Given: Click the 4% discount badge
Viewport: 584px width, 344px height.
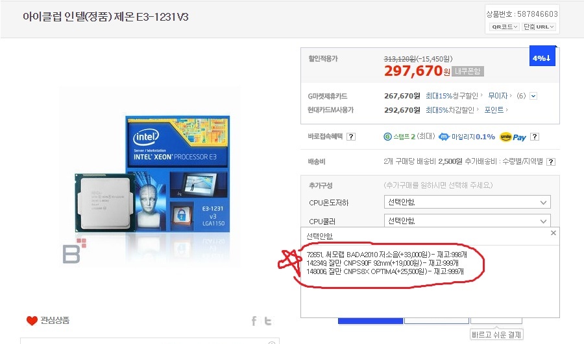Looking at the screenshot, I should pyautogui.click(x=542, y=56).
